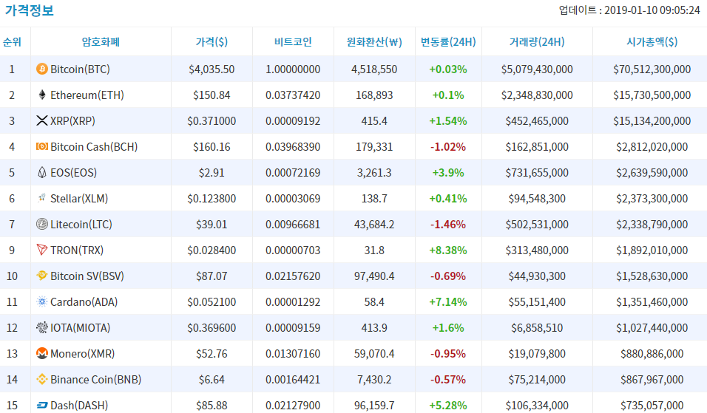Click the Cardano dotted logo icon
Screen dimensions: 707x413
coord(42,301)
